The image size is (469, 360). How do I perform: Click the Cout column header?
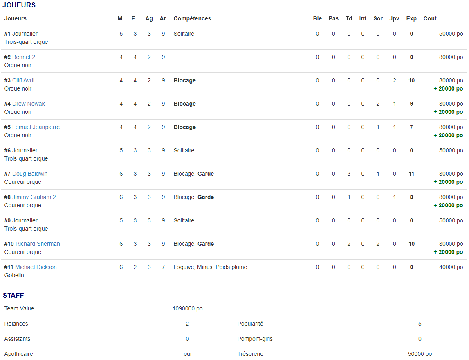coord(430,18)
